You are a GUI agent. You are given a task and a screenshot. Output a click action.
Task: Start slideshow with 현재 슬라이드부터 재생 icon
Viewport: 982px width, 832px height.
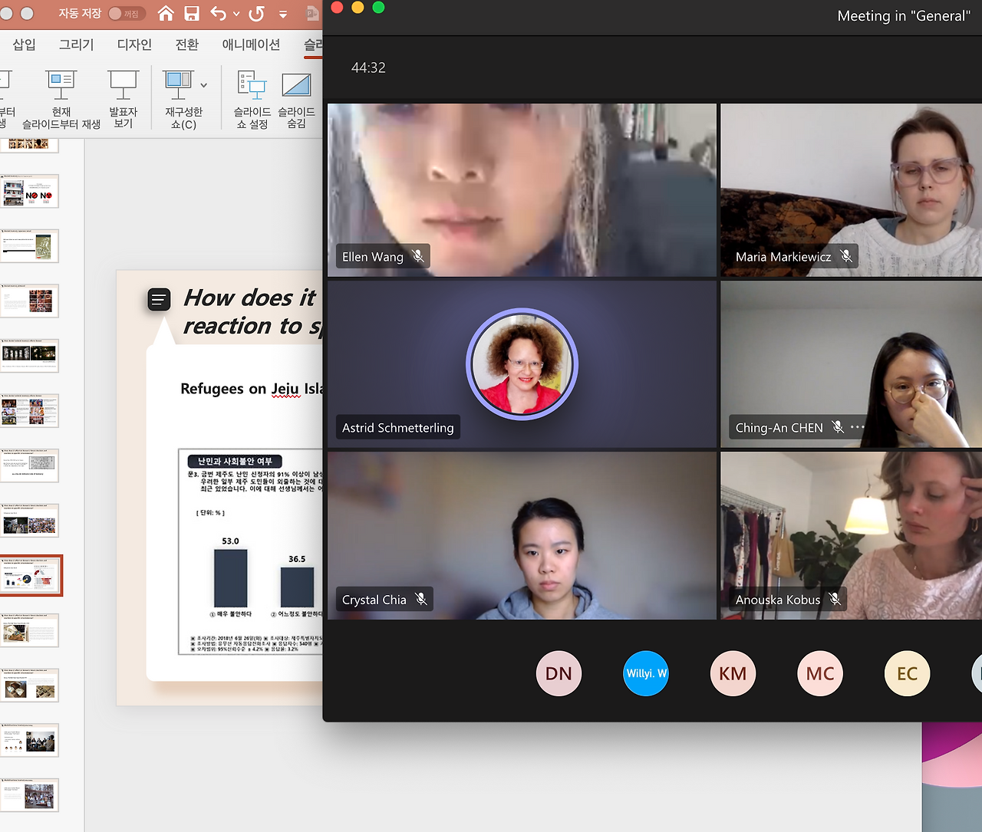[x=61, y=84]
